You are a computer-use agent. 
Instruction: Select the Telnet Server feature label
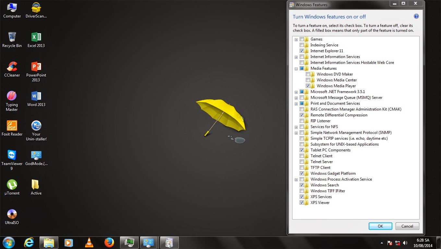(322, 162)
